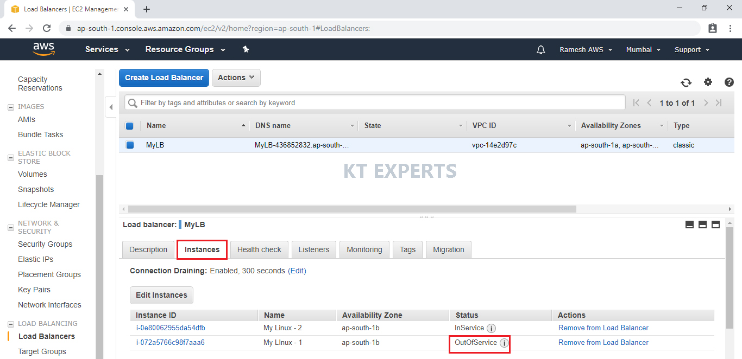
Task: Go to first page of results
Action: (636, 102)
